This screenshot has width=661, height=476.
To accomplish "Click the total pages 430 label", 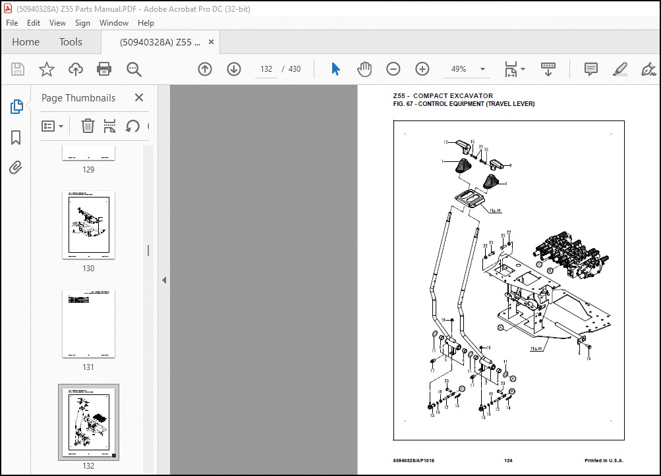I will click(294, 69).
